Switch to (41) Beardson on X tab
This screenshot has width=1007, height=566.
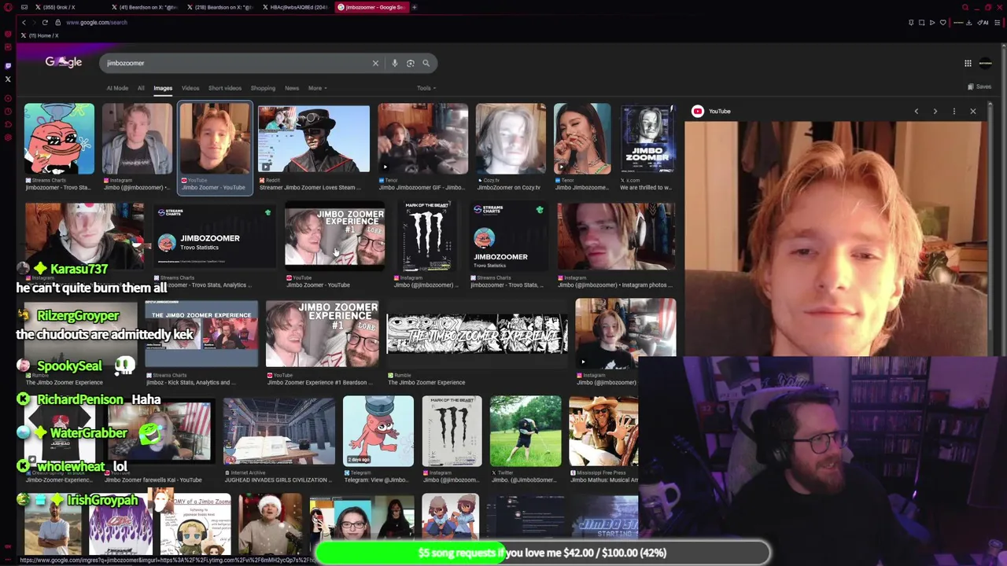(143, 7)
